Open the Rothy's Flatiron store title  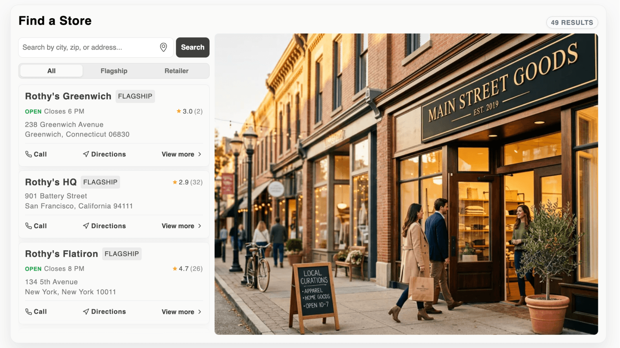click(x=62, y=254)
